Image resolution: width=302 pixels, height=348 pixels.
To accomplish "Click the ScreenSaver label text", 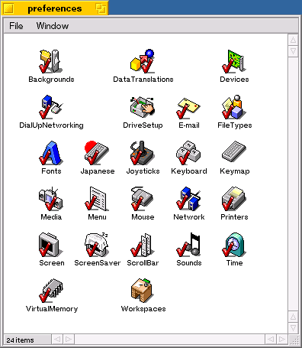I will click(x=97, y=263).
